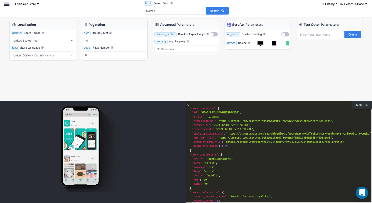The image size is (372, 203).
Task: Click the help icon beside Disable Caching
Action: tap(264, 34)
